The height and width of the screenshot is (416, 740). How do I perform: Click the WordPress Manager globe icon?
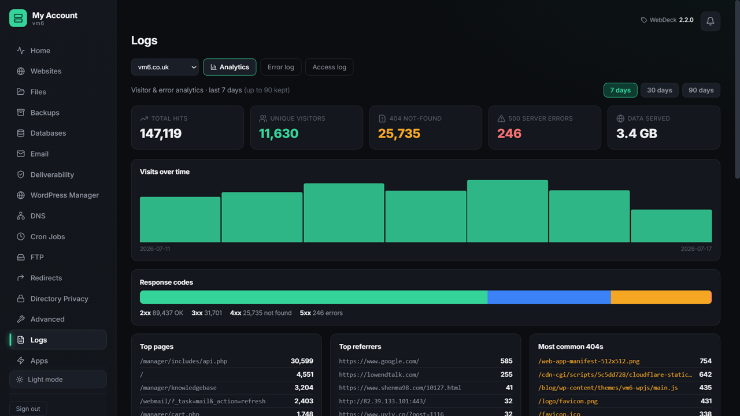click(x=21, y=195)
